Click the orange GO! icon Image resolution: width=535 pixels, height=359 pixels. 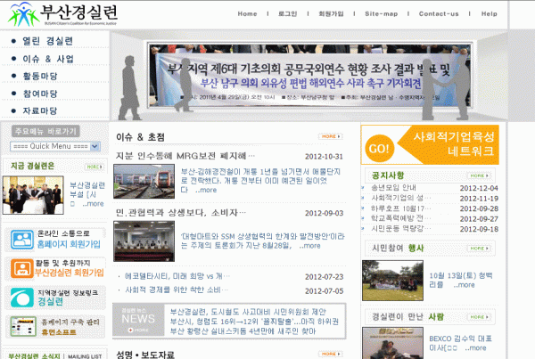[x=378, y=148]
